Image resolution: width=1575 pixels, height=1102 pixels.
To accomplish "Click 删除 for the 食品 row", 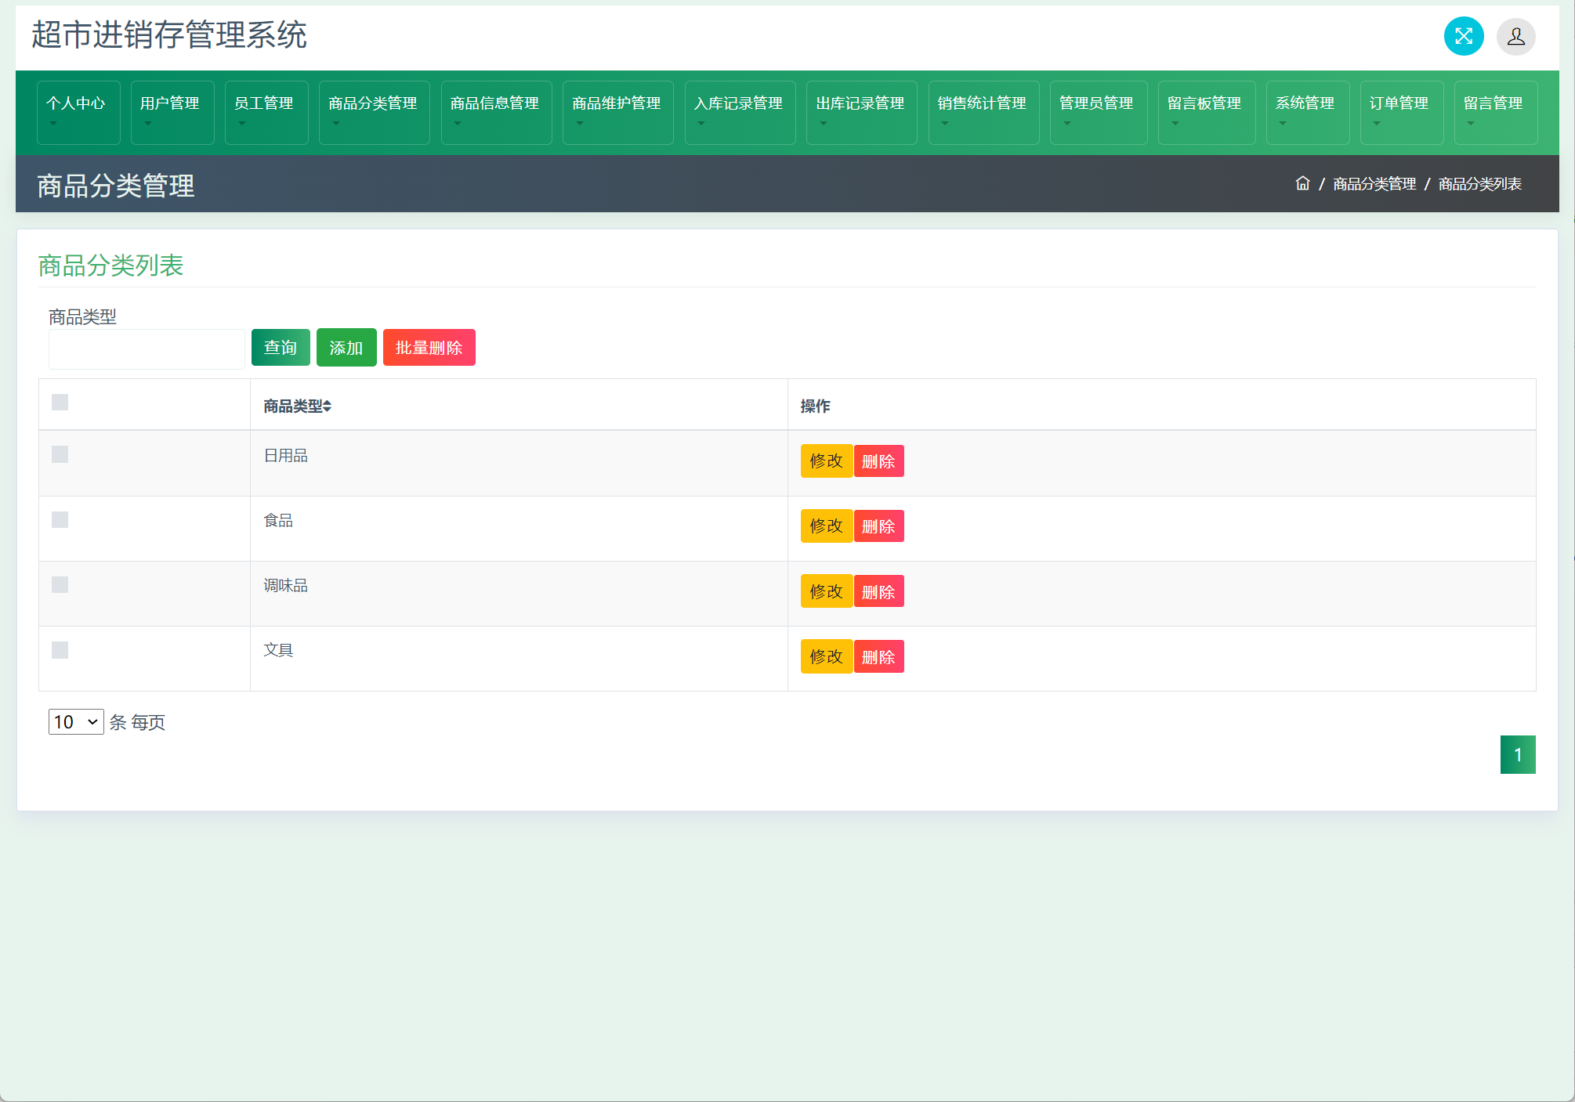I will 878,526.
